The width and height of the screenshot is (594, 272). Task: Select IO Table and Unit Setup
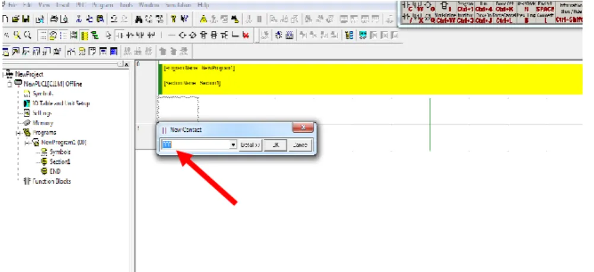click(61, 103)
